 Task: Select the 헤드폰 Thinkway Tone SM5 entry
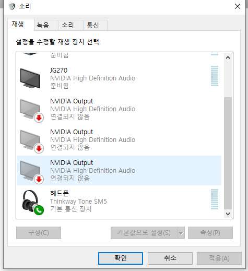119,201
